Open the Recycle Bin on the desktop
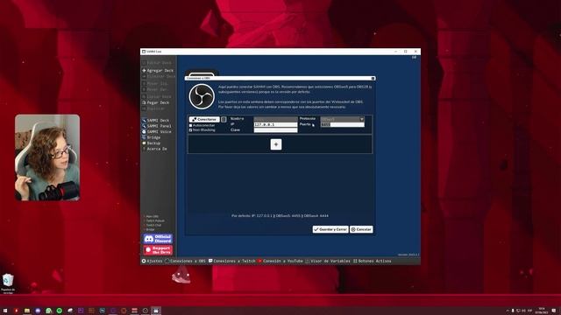The image size is (561, 315). [8, 283]
